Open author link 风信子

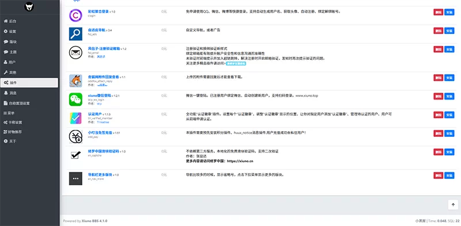(101, 57)
